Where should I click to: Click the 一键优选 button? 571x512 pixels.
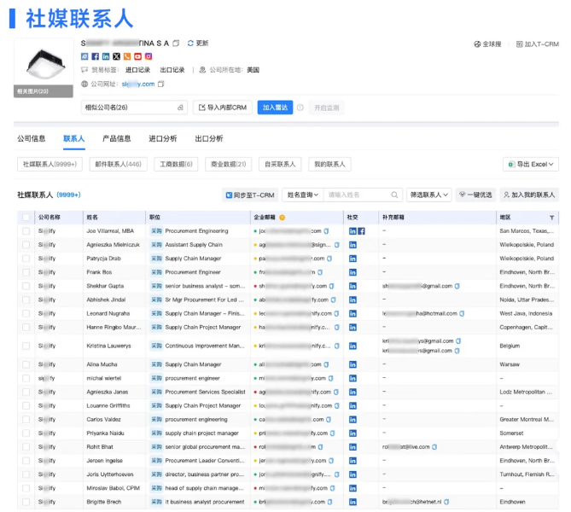coord(475,195)
